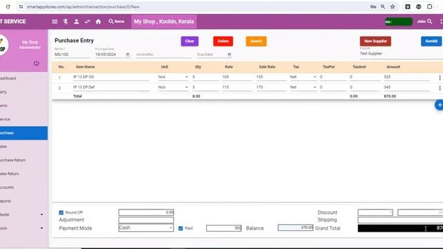This screenshot has width=443, height=249.
Task: Open Accounts from sidebar
Action: point(23,187)
